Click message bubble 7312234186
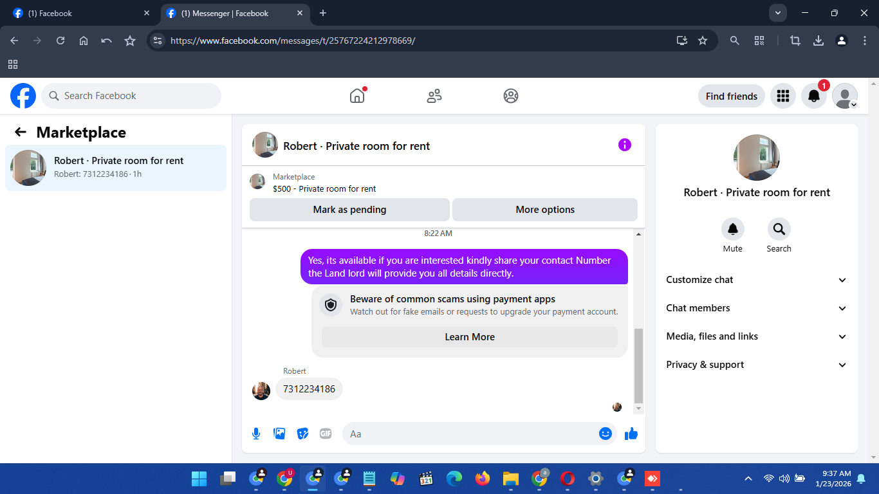The width and height of the screenshot is (879, 494). pos(309,389)
